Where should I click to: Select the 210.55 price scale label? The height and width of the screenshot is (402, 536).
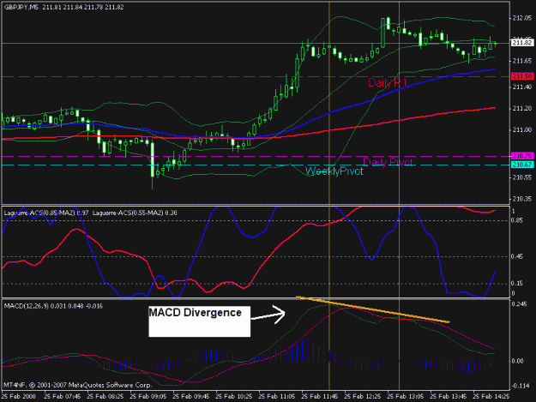522,177
